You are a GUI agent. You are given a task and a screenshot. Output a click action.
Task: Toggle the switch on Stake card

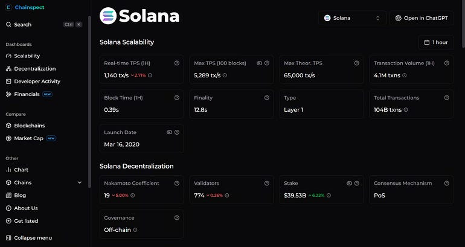point(349,183)
